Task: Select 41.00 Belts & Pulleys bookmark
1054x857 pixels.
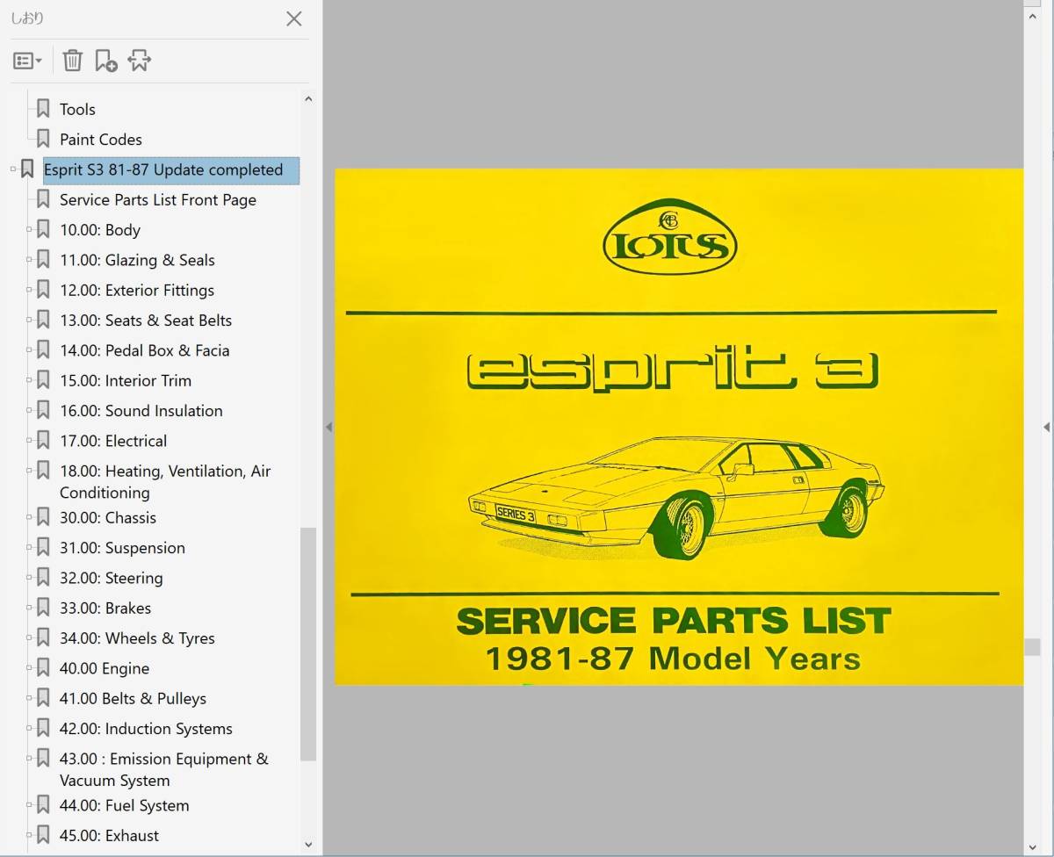Action: [x=133, y=699]
